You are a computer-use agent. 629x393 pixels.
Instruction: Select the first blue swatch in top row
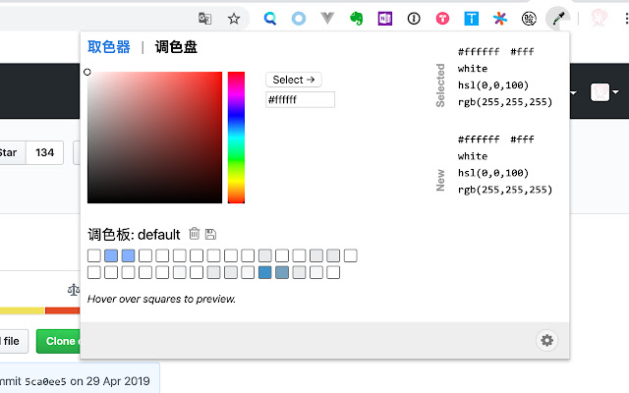coord(111,255)
